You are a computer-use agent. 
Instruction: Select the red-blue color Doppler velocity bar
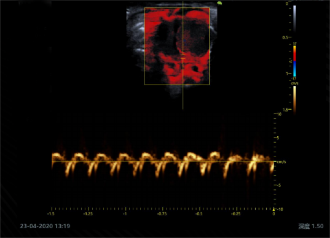click(x=294, y=61)
